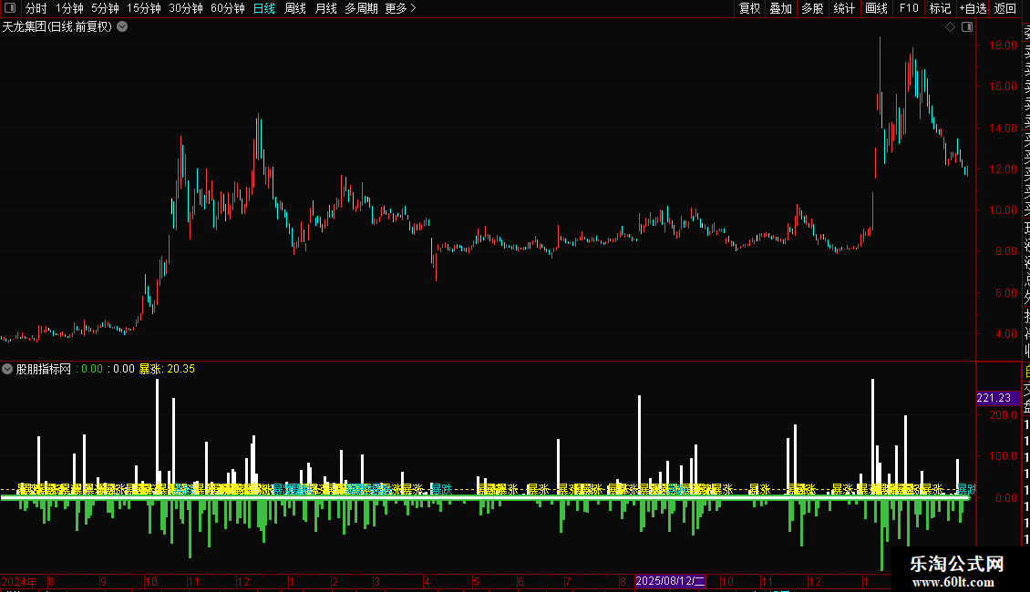This screenshot has height=592, width=1030.
Task: Click the 叠加 overlay button
Action: (781, 8)
